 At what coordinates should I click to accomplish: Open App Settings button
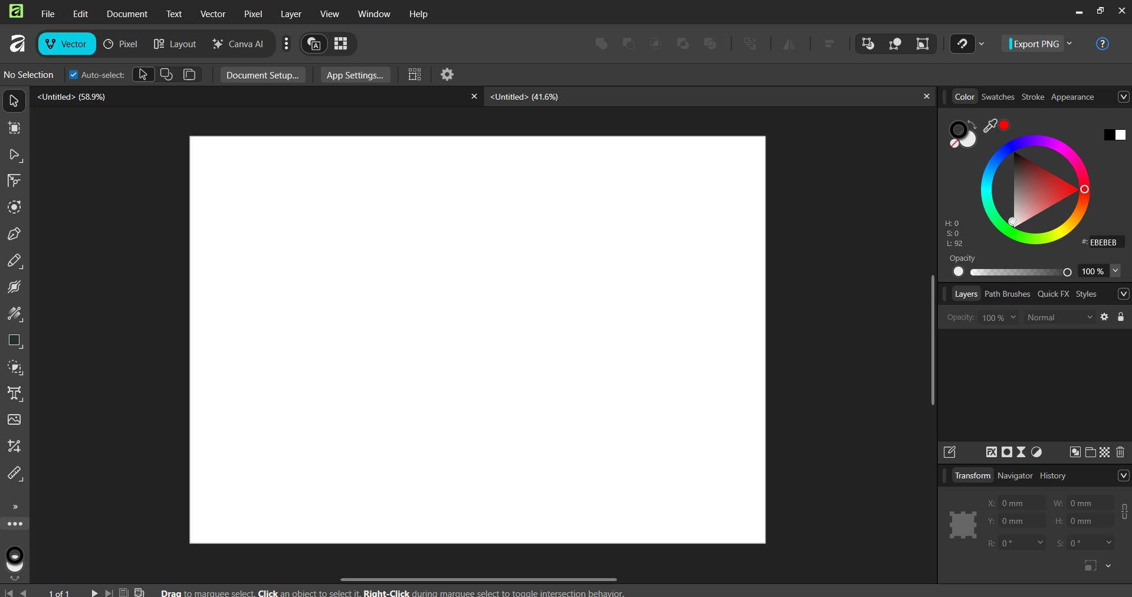pos(355,75)
